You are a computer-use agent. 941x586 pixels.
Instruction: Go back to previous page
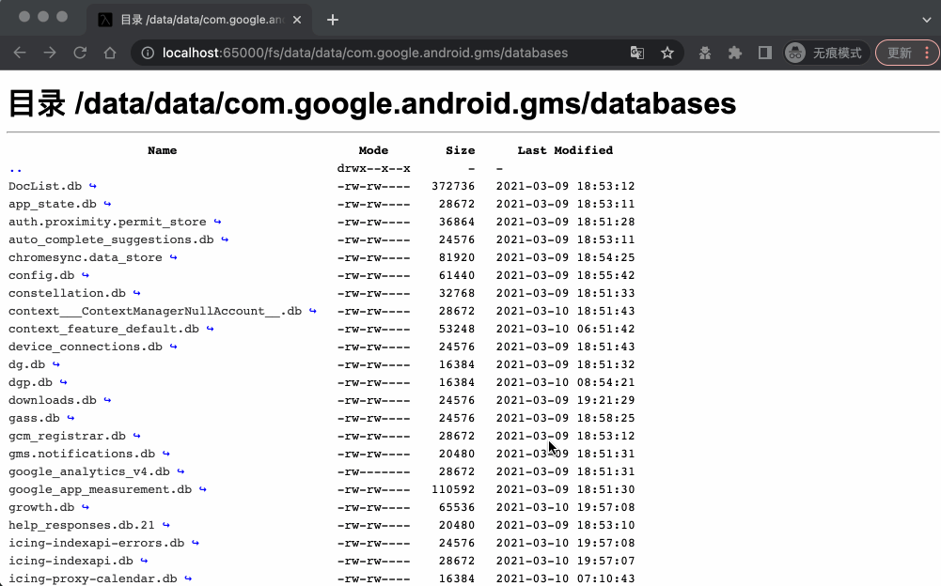[x=20, y=53]
